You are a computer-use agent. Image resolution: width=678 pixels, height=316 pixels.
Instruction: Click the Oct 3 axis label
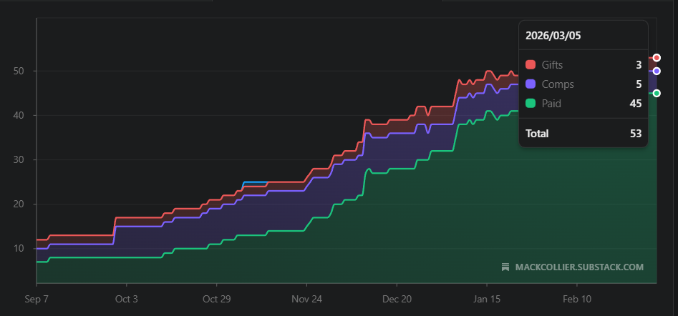coord(127,299)
